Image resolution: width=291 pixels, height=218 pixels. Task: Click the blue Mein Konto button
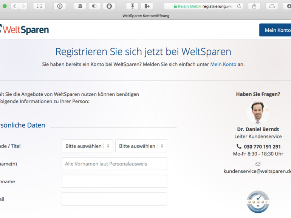[x=275, y=30]
